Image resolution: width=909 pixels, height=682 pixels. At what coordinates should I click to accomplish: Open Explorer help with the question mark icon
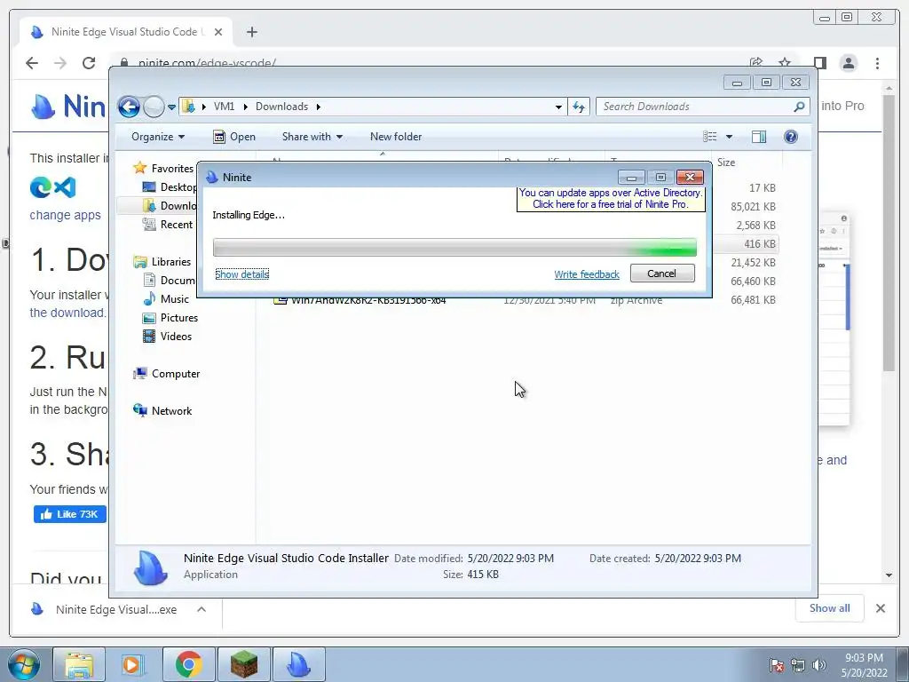(x=791, y=136)
